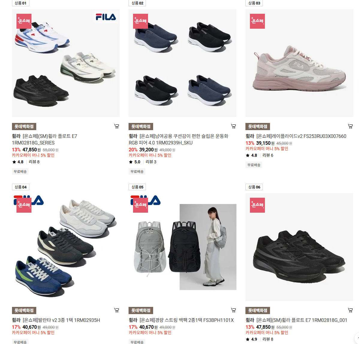This screenshot has height=344, width=359.
Task: Click 무료배송 tag under product 01
Action: pyautogui.click(x=20, y=171)
